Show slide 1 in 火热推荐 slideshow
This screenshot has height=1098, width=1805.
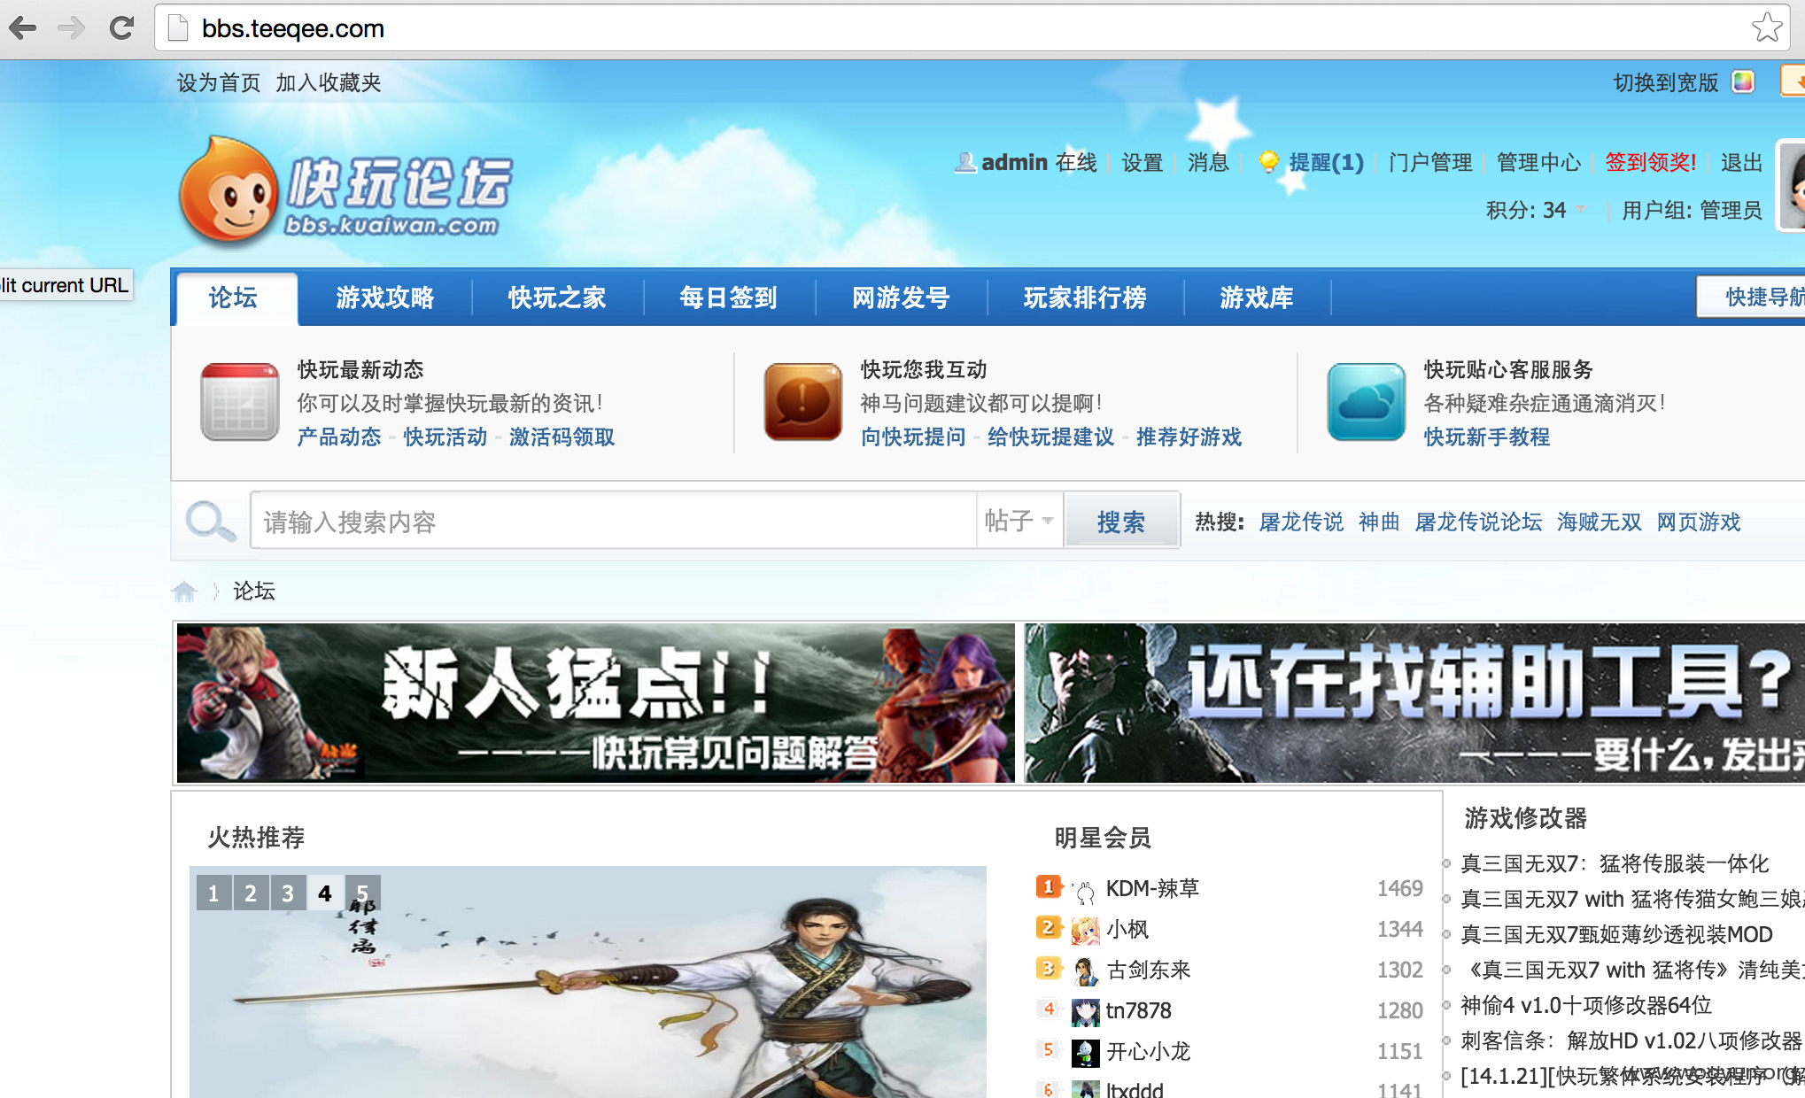tap(213, 893)
